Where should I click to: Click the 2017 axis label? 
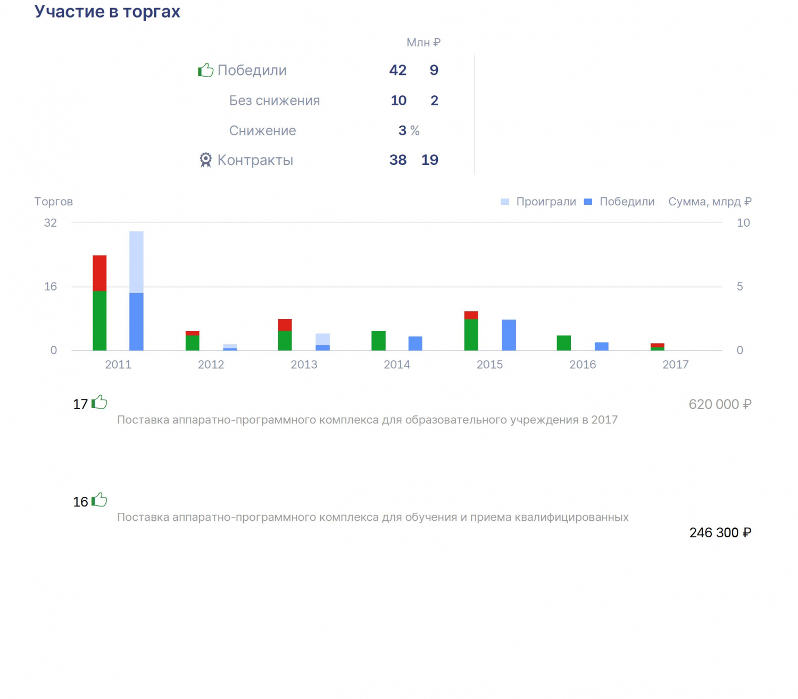point(676,364)
